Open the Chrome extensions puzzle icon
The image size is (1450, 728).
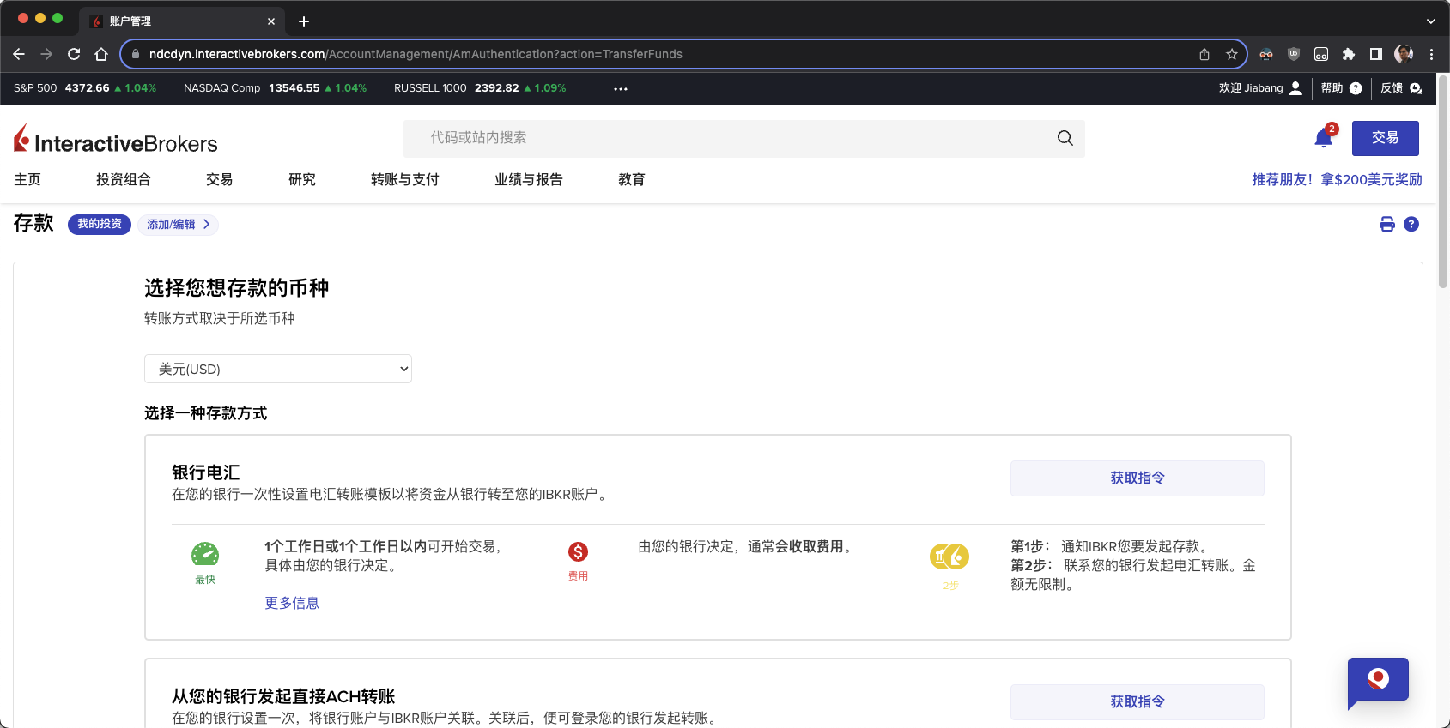(1348, 54)
